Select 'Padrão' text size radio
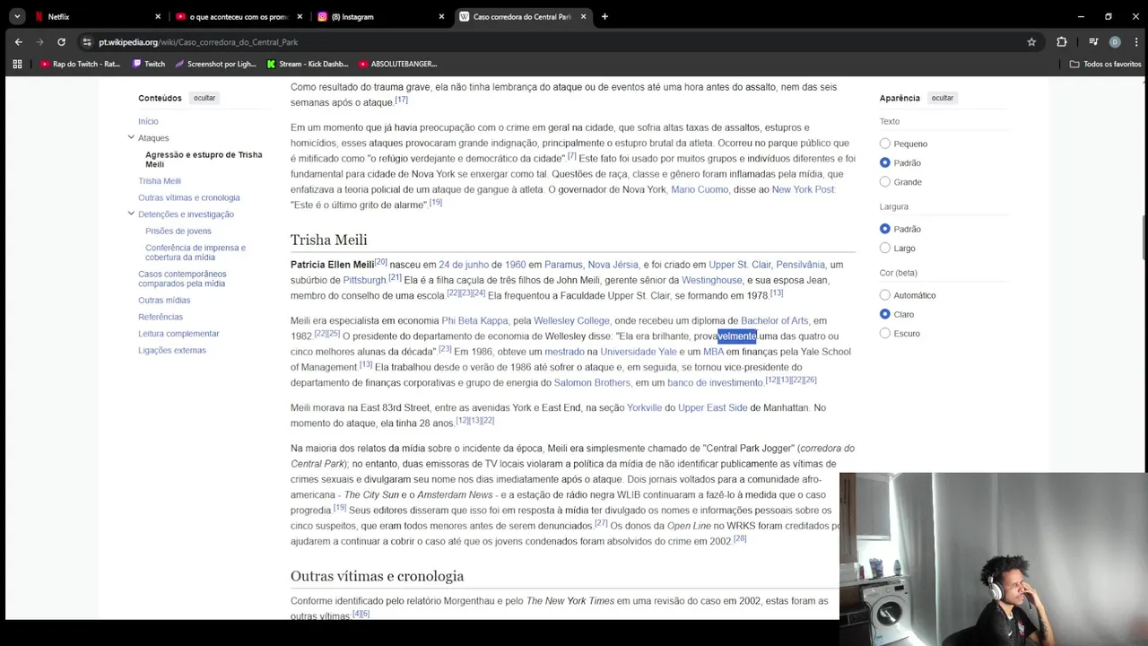 pyautogui.click(x=885, y=162)
